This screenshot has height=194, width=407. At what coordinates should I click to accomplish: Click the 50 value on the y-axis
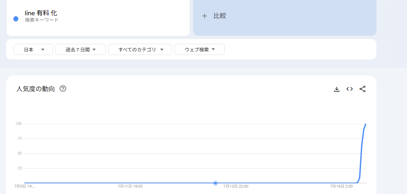click(19, 153)
